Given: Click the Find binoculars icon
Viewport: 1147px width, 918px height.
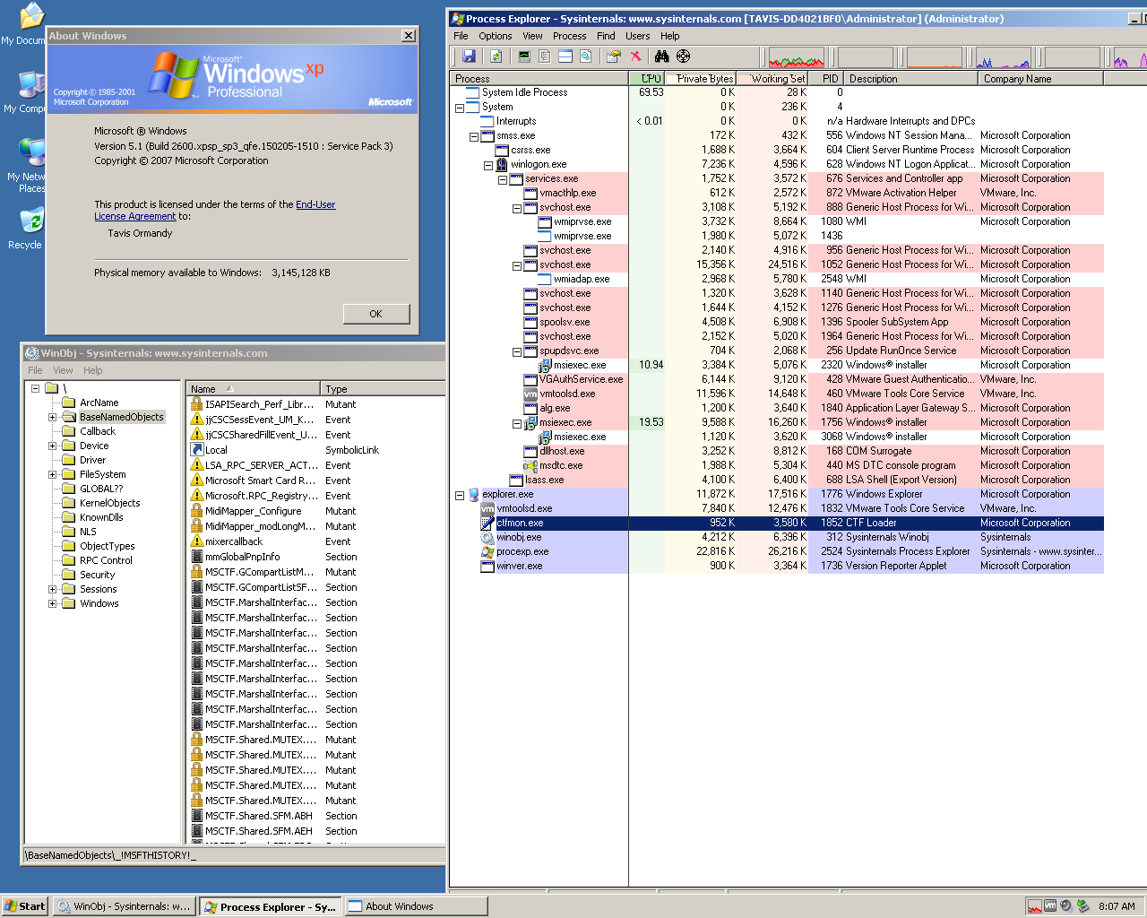Looking at the screenshot, I should pyautogui.click(x=661, y=56).
